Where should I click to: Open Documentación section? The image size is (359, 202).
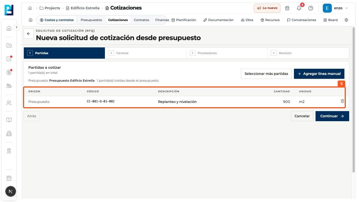[218, 20]
